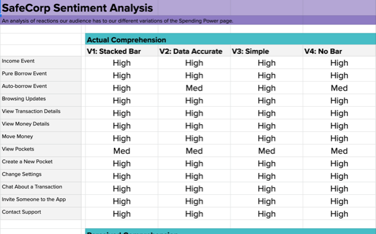Select the Auto-borrow Event row label

coord(24,86)
